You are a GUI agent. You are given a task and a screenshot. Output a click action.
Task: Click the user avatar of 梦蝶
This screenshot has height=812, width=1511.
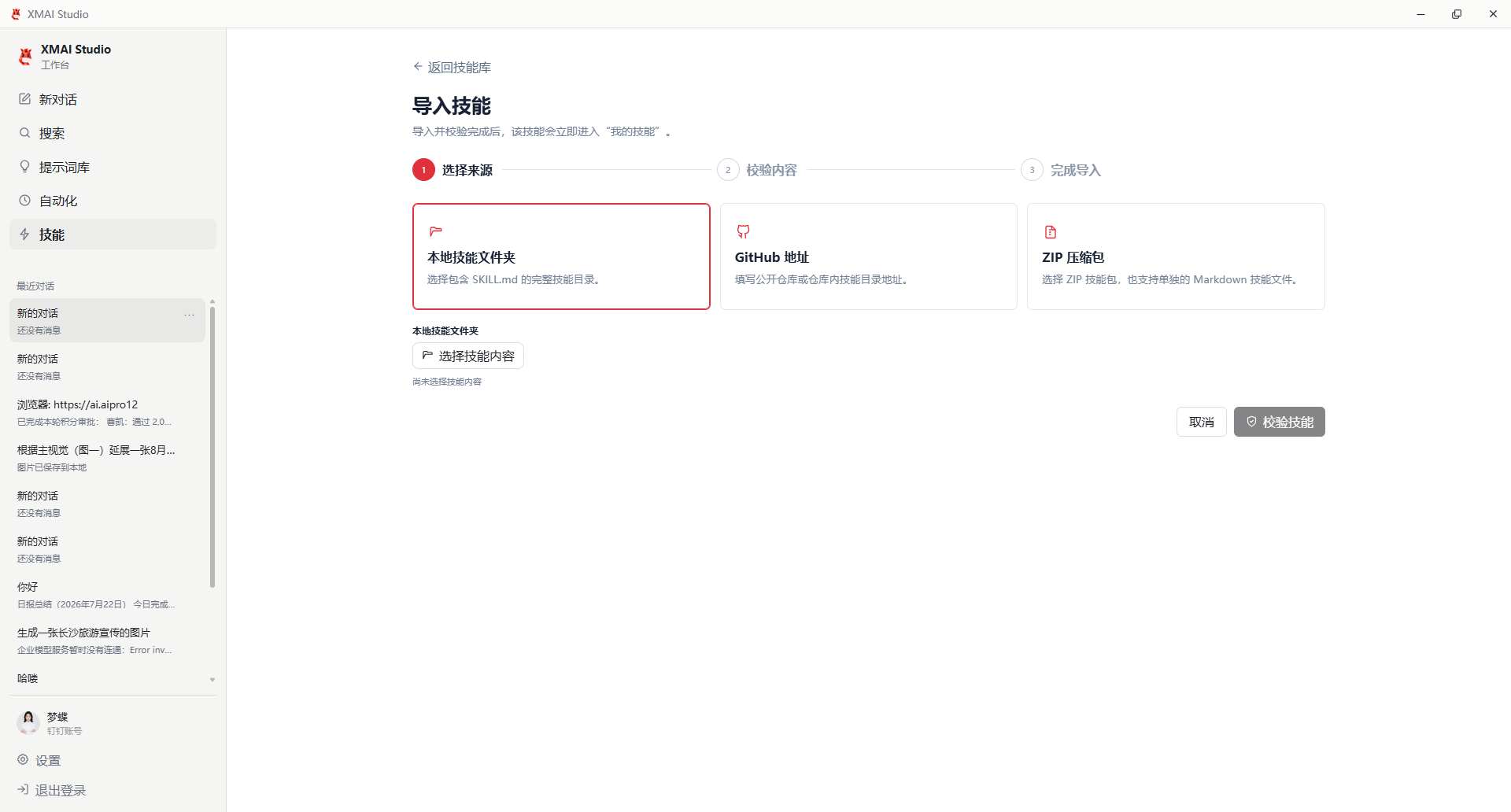click(28, 722)
